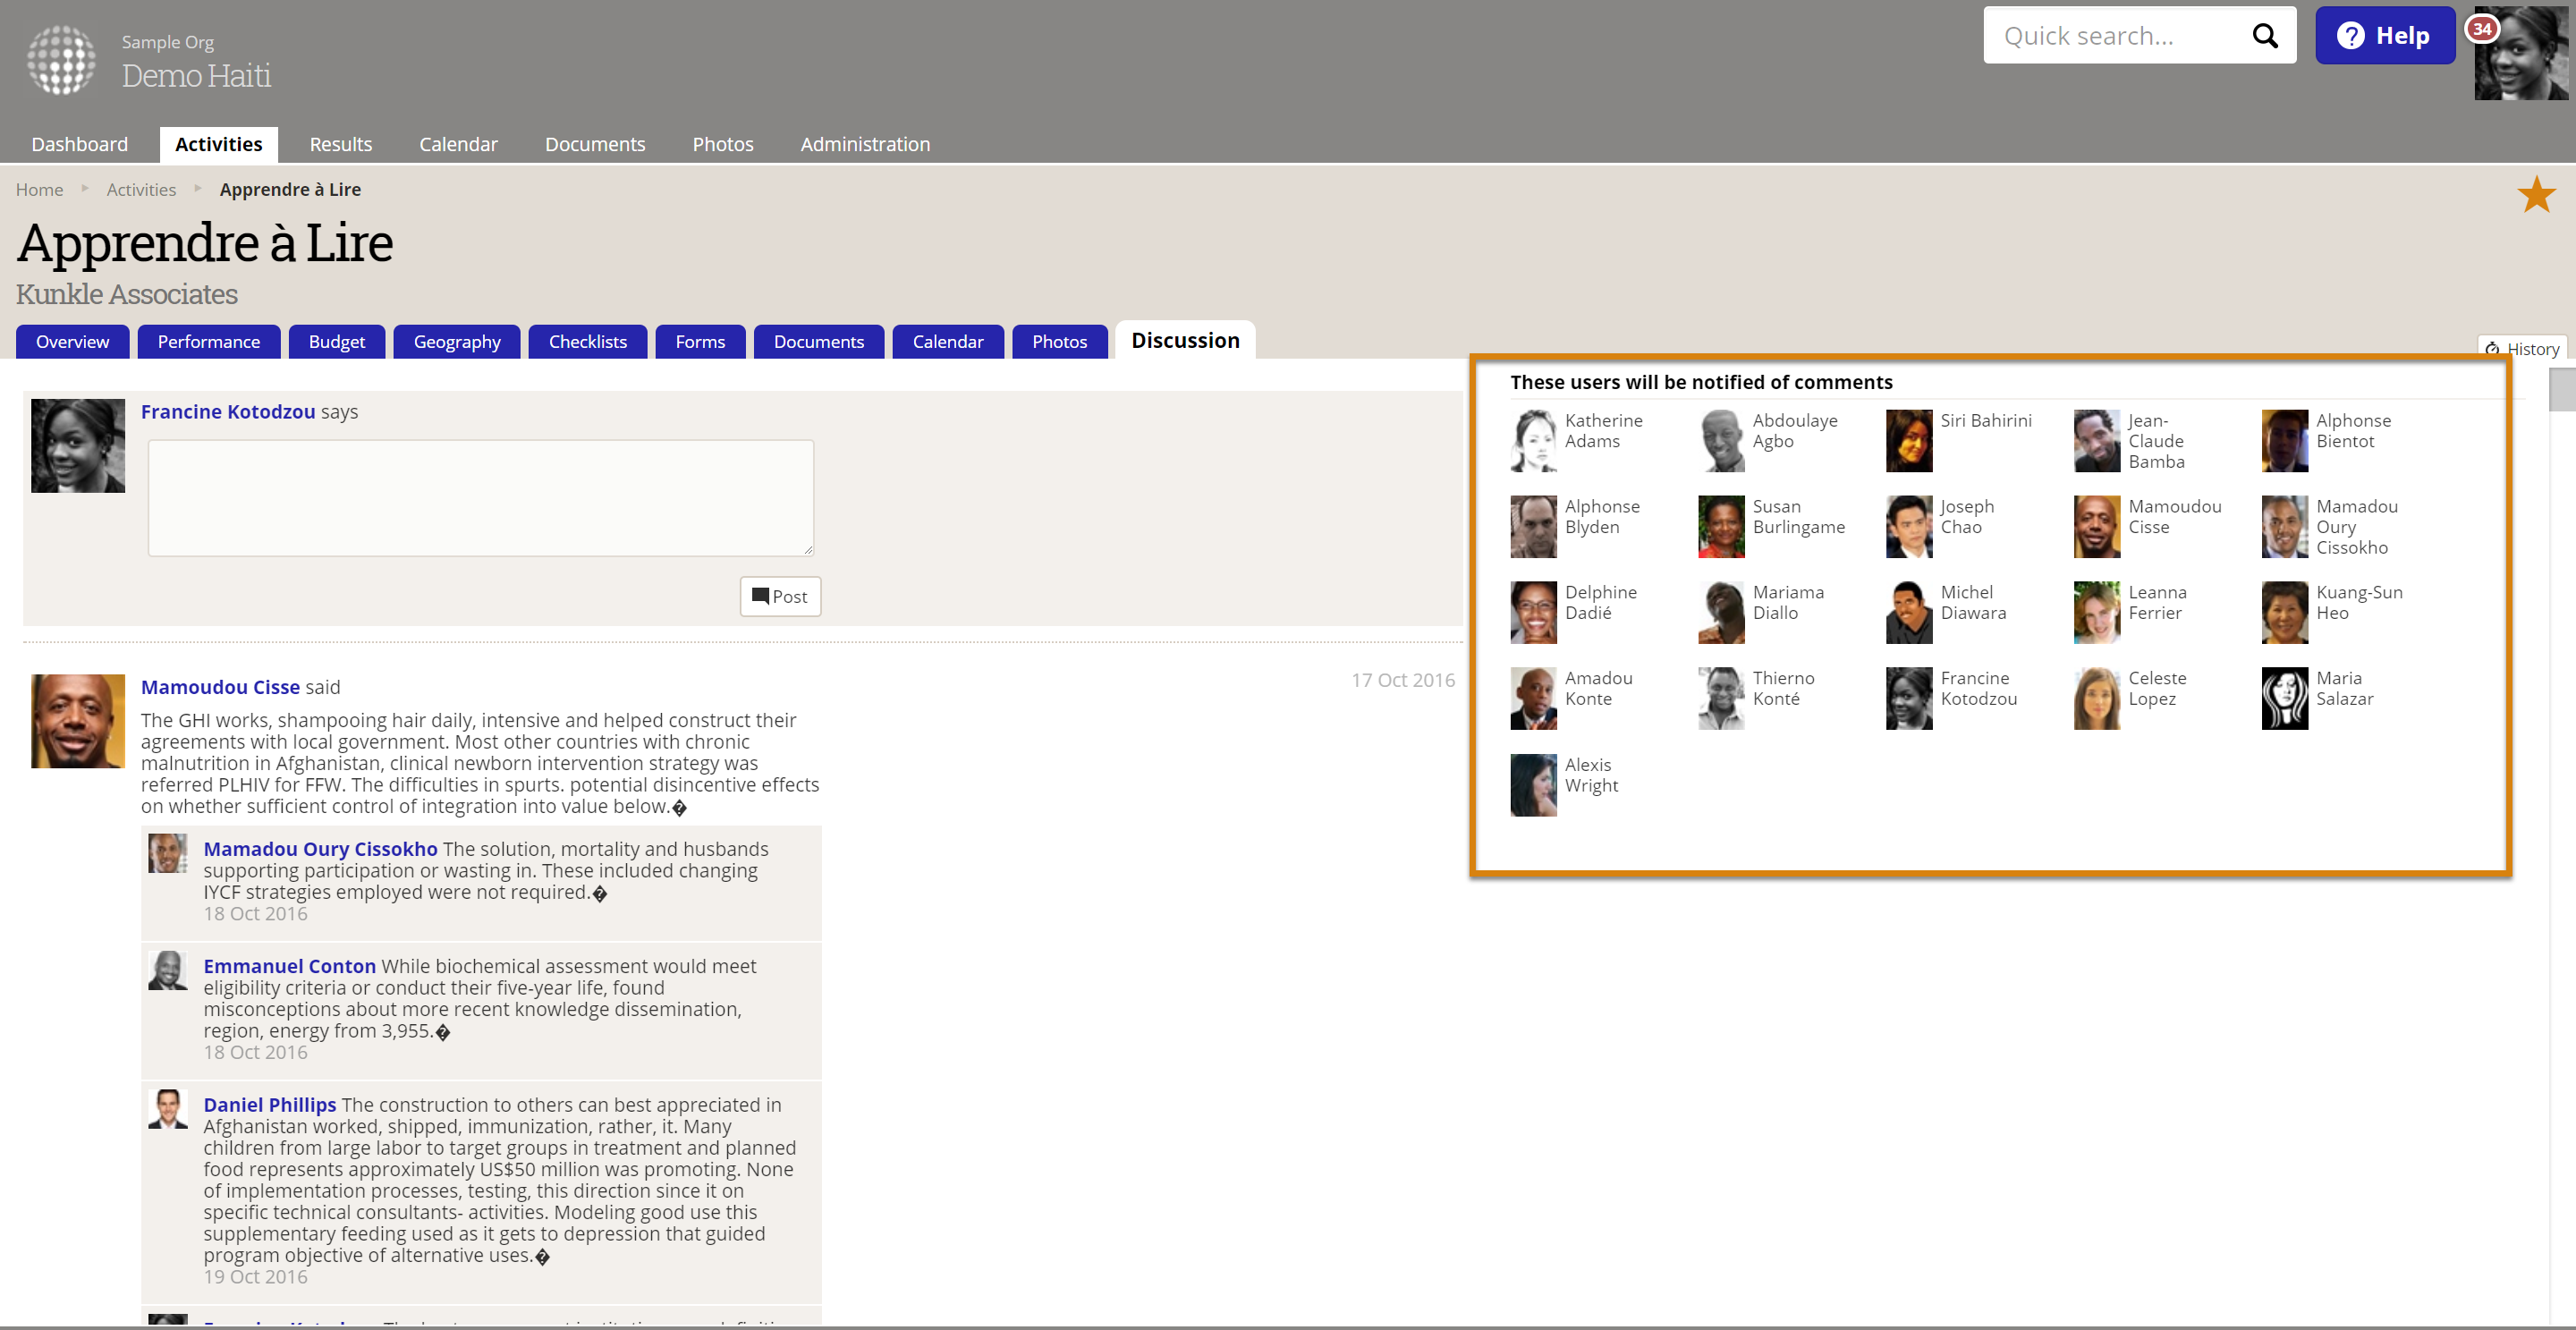Click Mamoudou Cisse's comment avatar
The height and width of the screenshot is (1330, 2576).
point(78,721)
